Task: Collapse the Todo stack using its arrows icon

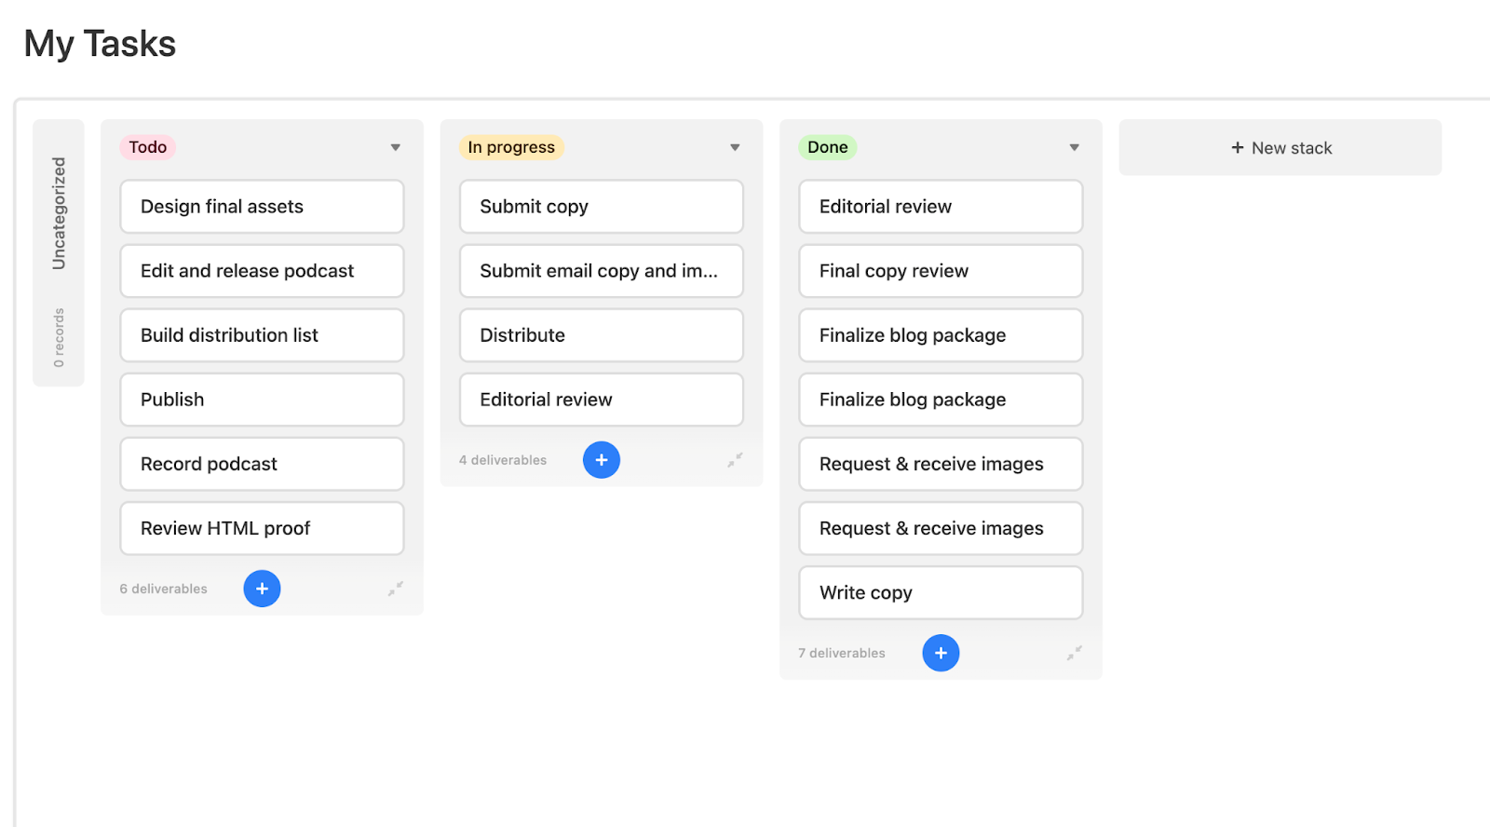Action: point(396,589)
